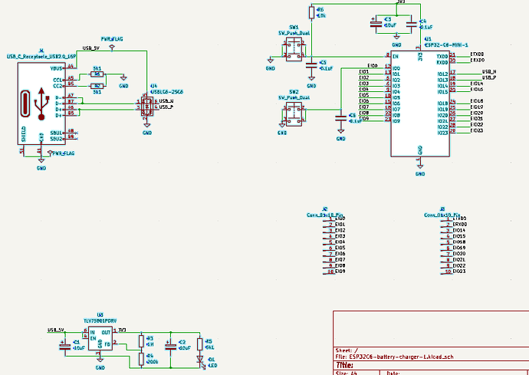
Task: Click the USB_C_Receptacle_USB2.0_16P value text
Action: (41, 57)
